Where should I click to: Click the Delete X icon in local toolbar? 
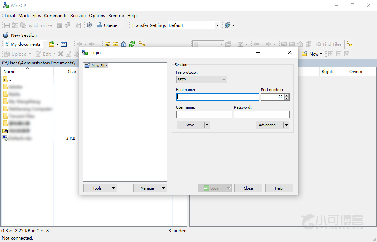(x=61, y=54)
